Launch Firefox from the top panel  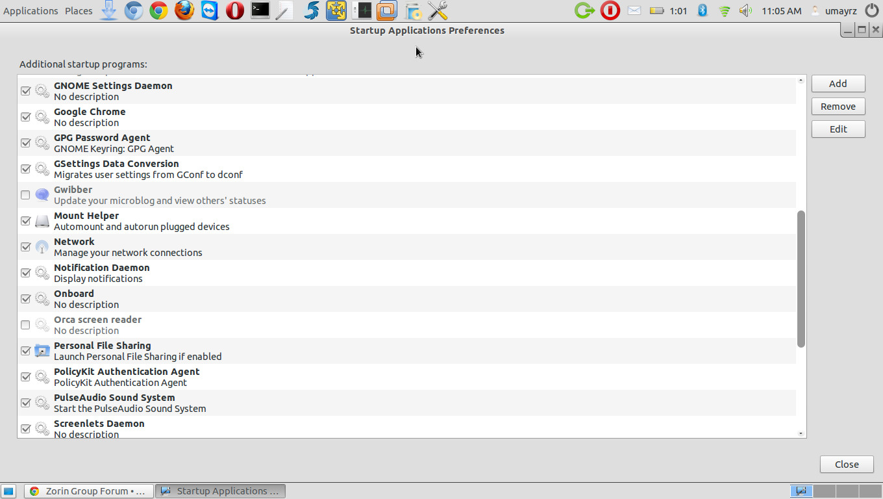coord(184,10)
